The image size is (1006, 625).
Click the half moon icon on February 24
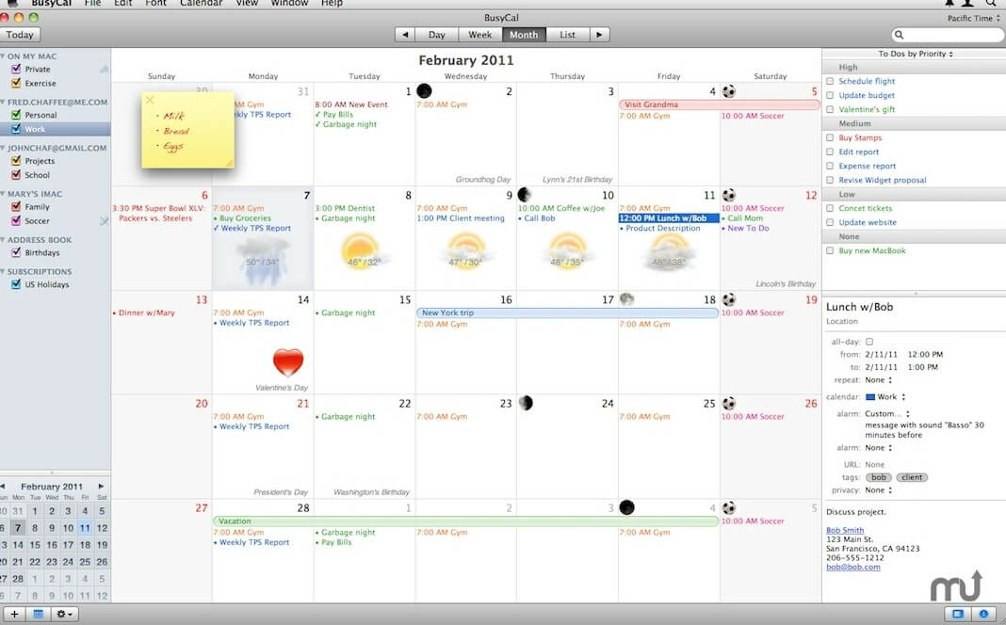pyautogui.click(x=526, y=403)
